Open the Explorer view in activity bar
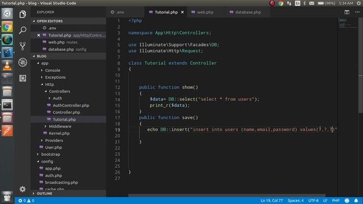 tap(23, 14)
